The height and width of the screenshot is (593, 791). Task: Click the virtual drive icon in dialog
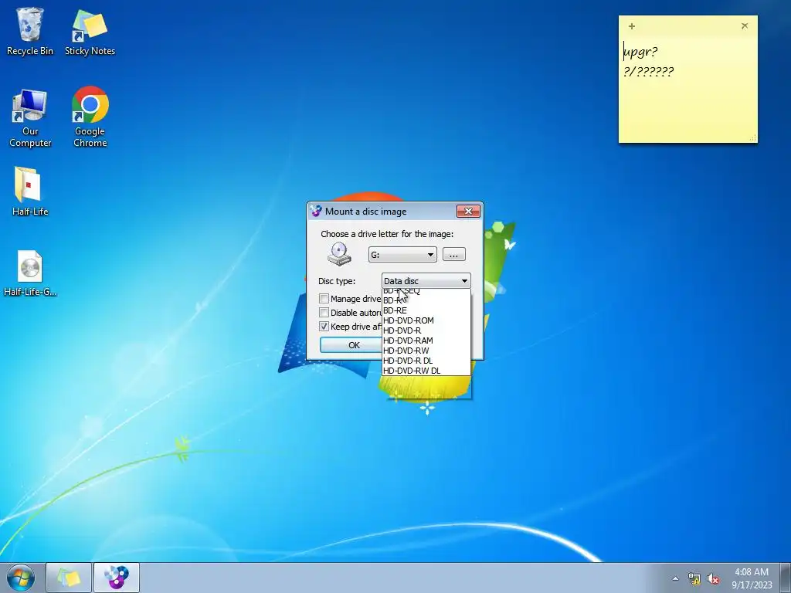click(339, 254)
